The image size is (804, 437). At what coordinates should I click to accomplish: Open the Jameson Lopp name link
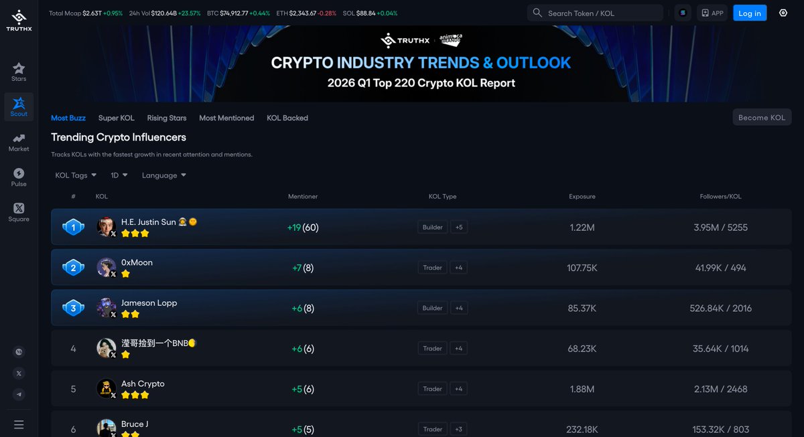149,302
